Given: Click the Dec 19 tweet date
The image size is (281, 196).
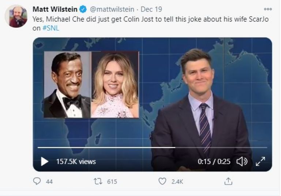Looking at the screenshot, I should 151,9.
